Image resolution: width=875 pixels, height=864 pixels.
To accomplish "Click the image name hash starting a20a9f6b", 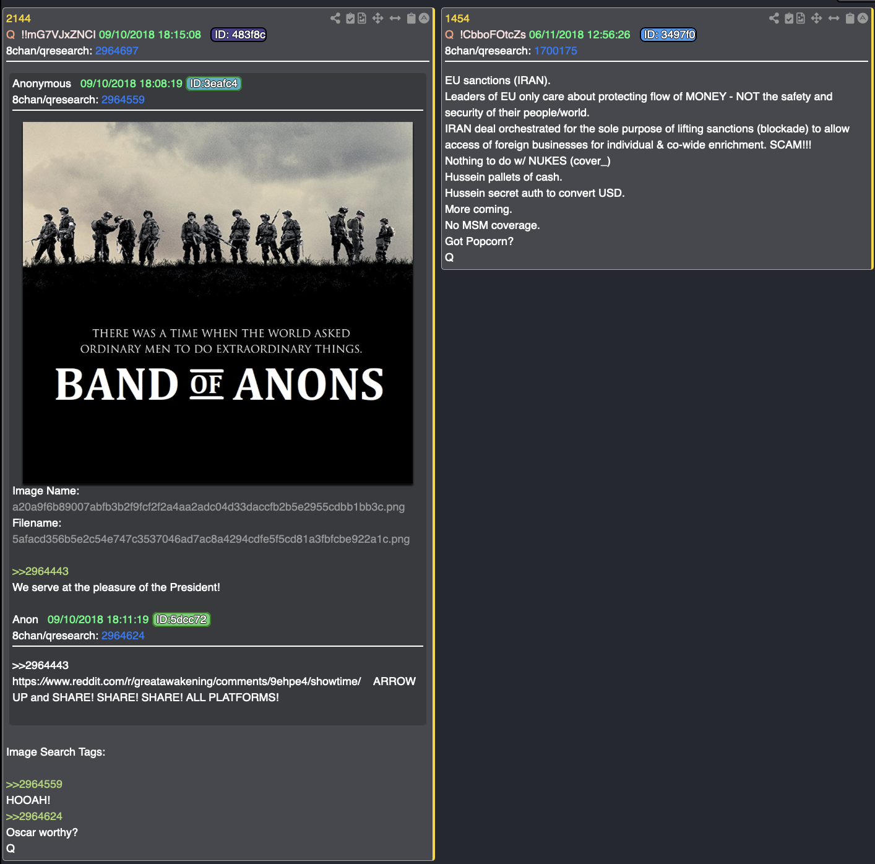I will 209,507.
